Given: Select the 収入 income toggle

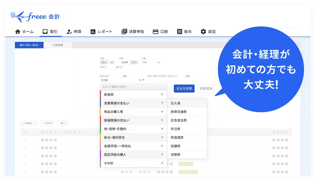Looking at the screenshot, I should pos(104,63).
